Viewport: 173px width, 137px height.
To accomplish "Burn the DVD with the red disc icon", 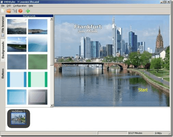I will 20,11.
